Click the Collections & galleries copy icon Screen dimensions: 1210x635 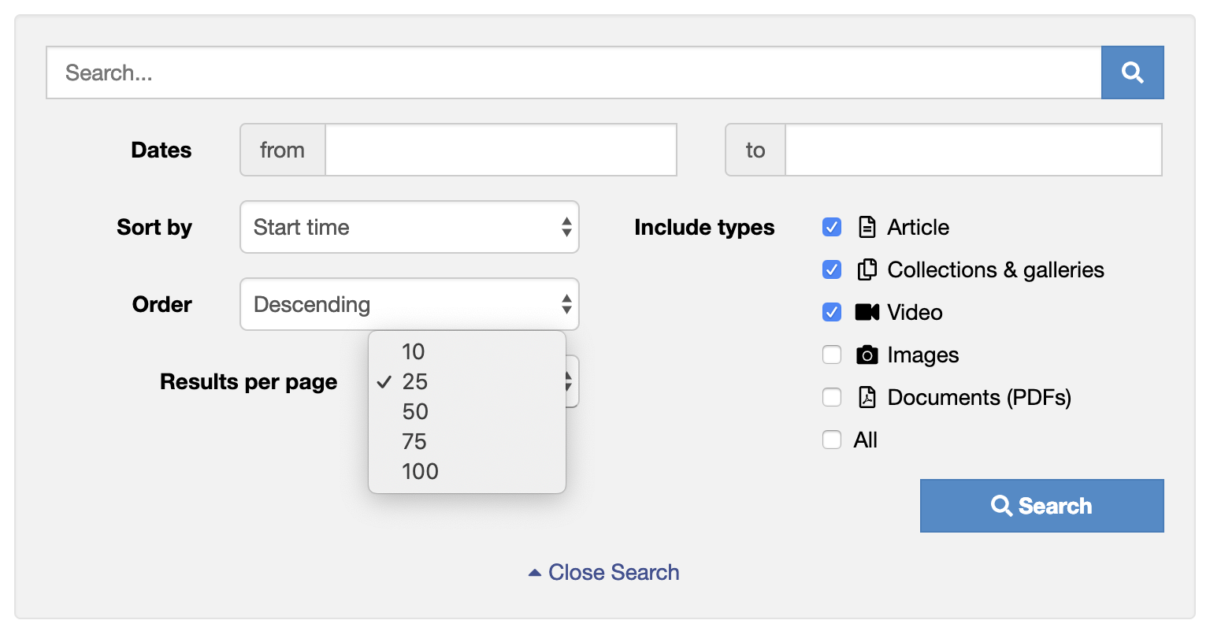[867, 269]
